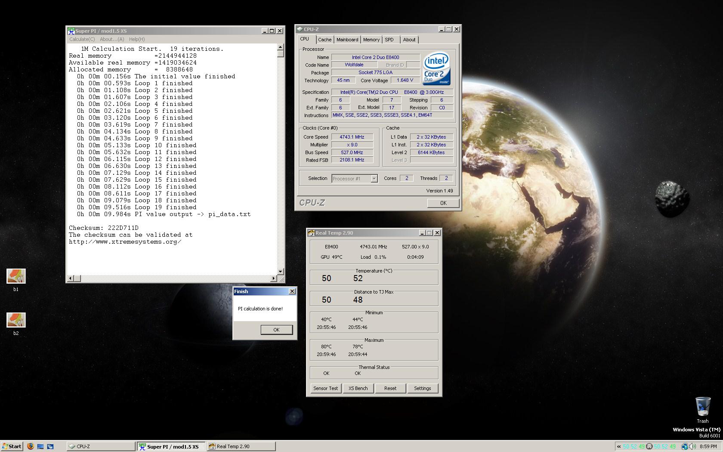This screenshot has height=452, width=723.
Task: Click Real Temp title bar icon
Action: click(x=311, y=233)
